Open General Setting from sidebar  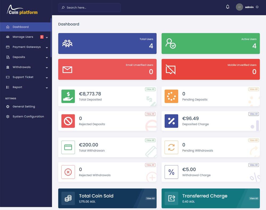(24, 106)
